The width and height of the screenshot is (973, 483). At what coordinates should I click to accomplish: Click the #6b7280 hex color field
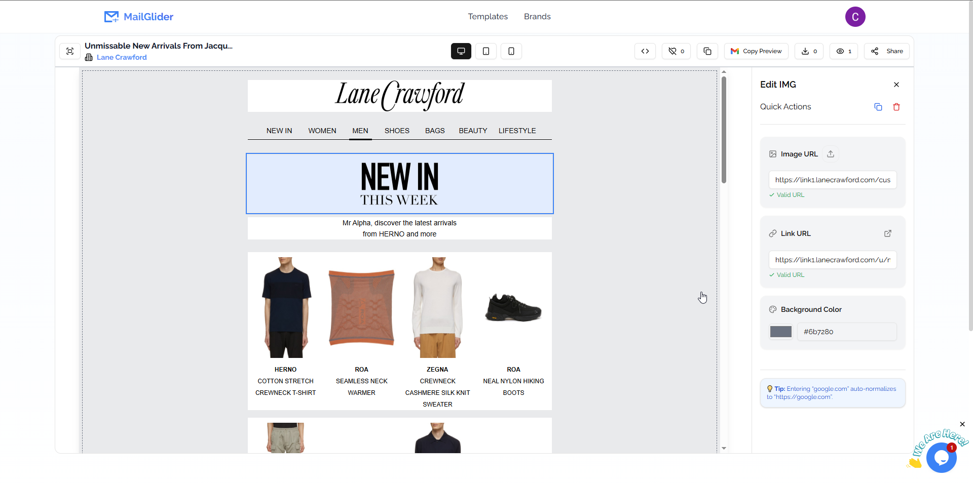[x=847, y=332]
